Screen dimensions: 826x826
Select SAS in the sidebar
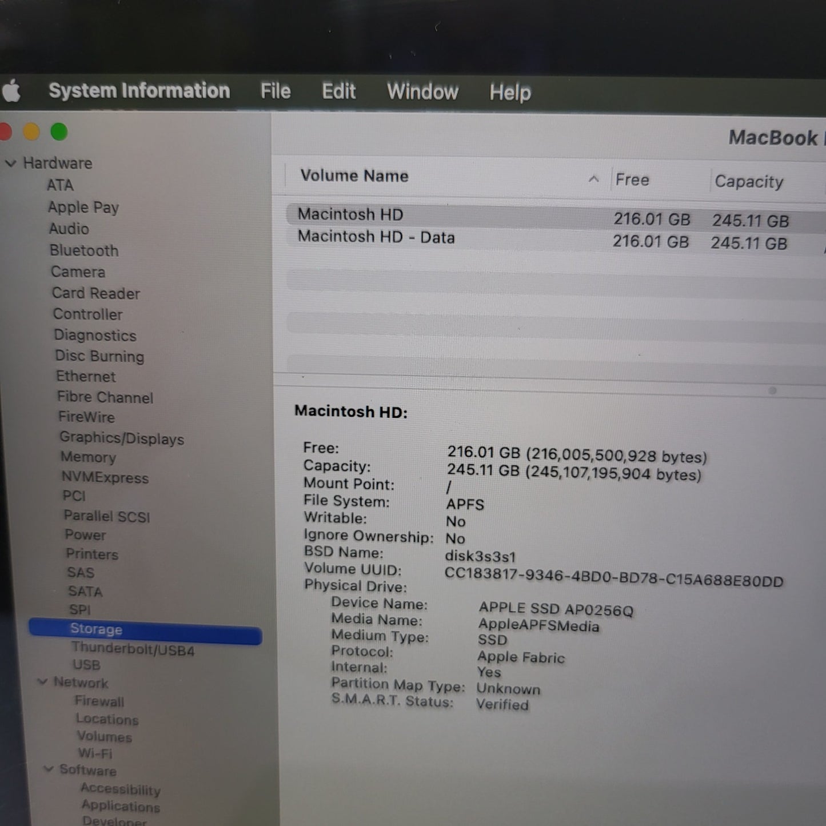(81, 573)
